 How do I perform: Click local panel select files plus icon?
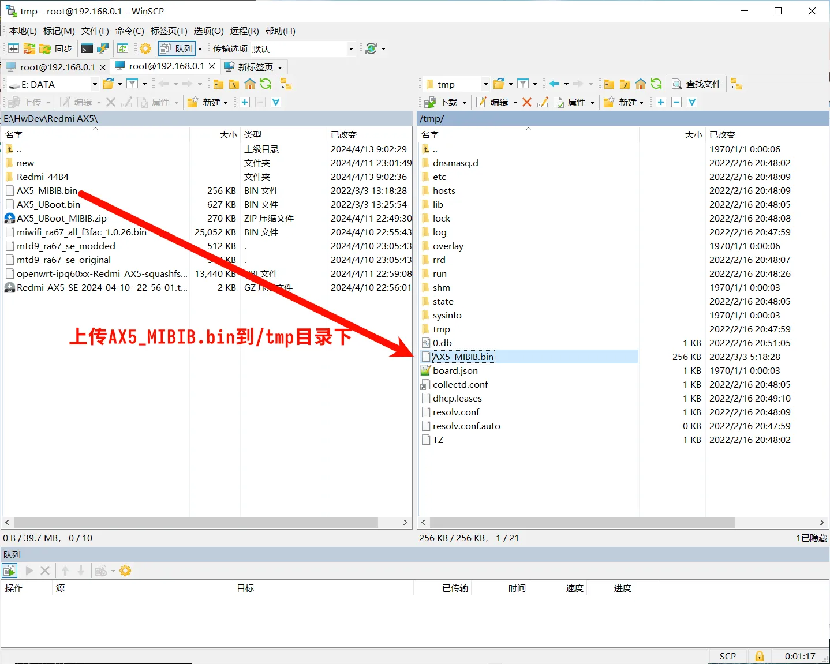pyautogui.click(x=245, y=102)
